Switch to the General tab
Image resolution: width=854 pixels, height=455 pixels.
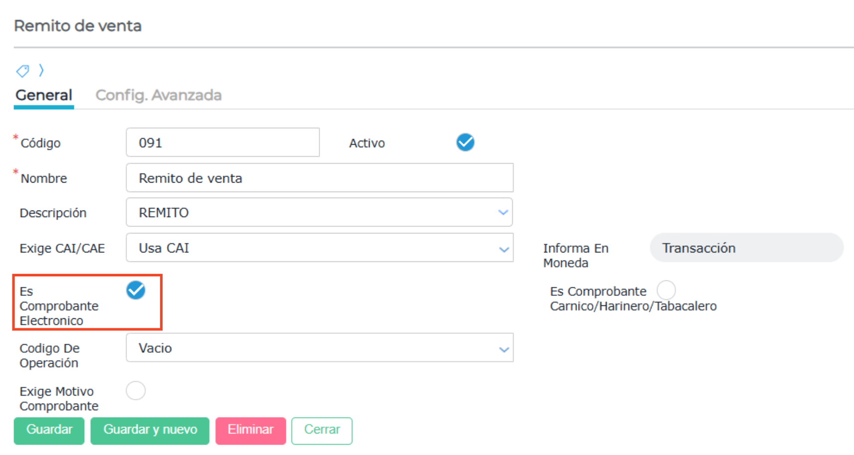click(44, 95)
